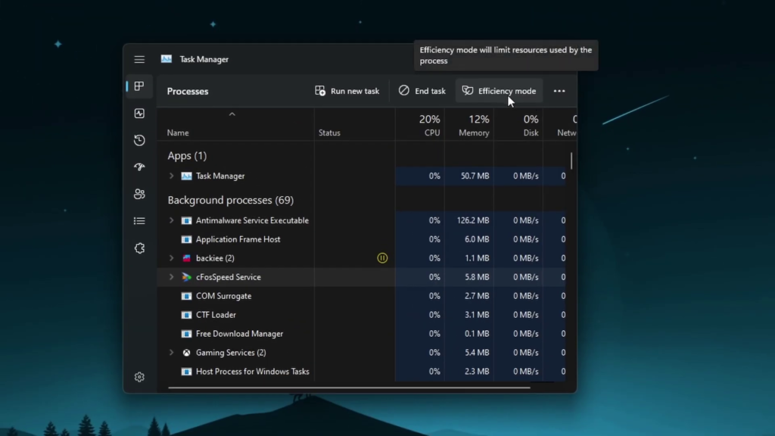Viewport: 775px width, 436px height.
Task: Click the Run new task button
Action: click(347, 91)
